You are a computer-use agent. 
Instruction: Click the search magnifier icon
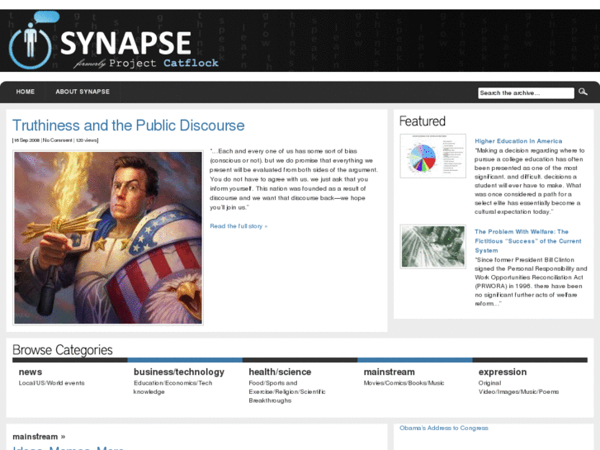(583, 92)
